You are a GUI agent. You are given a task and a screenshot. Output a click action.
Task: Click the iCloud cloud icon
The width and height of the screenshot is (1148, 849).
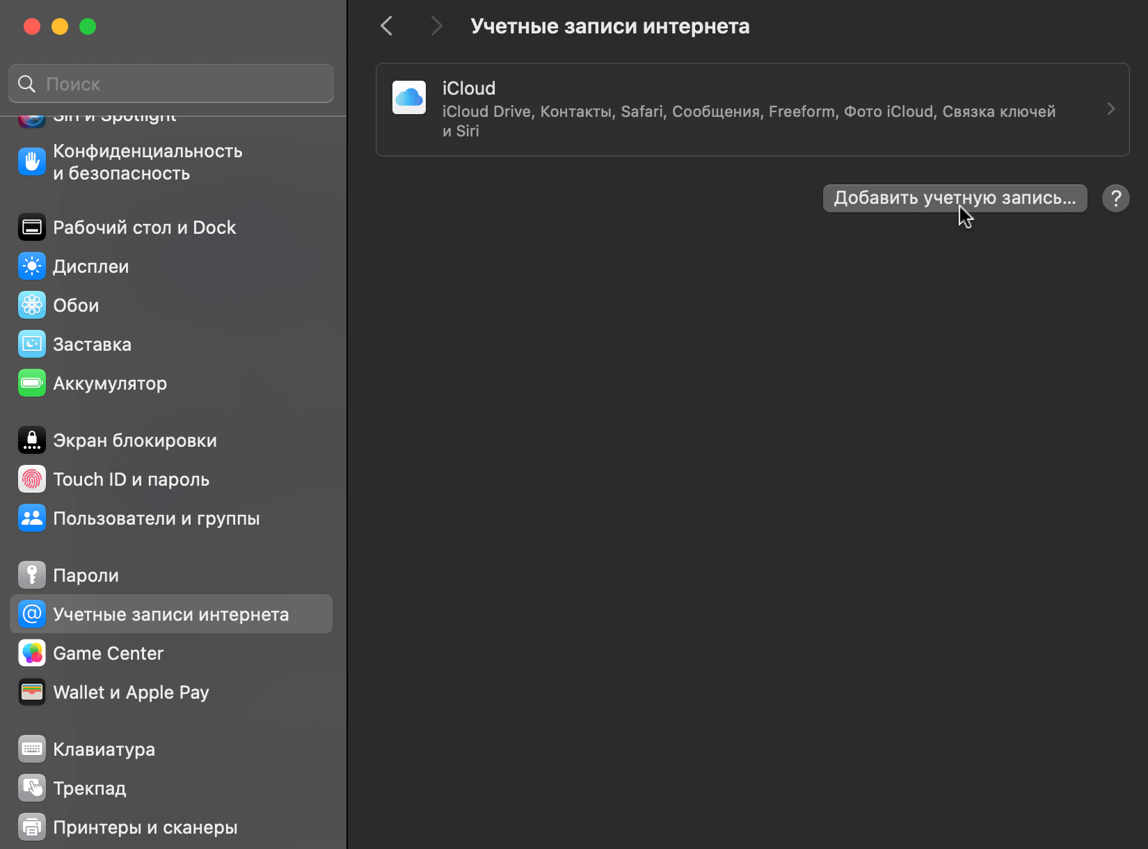coord(409,97)
